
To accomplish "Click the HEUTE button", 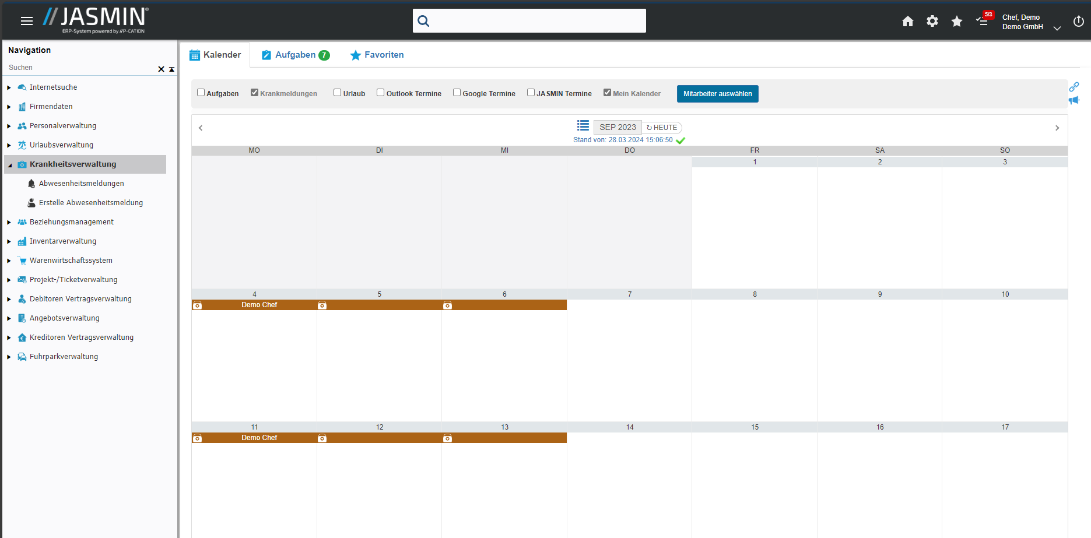I will [662, 128].
